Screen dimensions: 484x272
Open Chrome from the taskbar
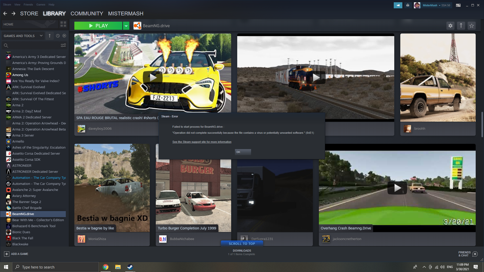106,267
